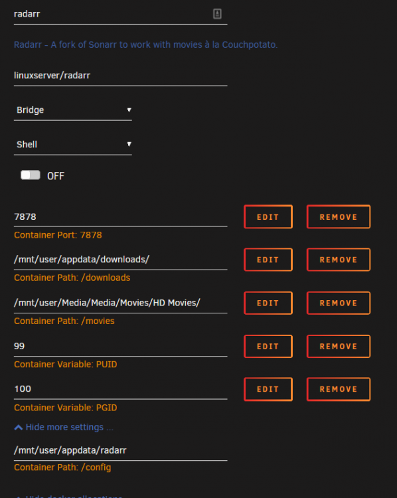Click the PGID value field 100

point(120,389)
